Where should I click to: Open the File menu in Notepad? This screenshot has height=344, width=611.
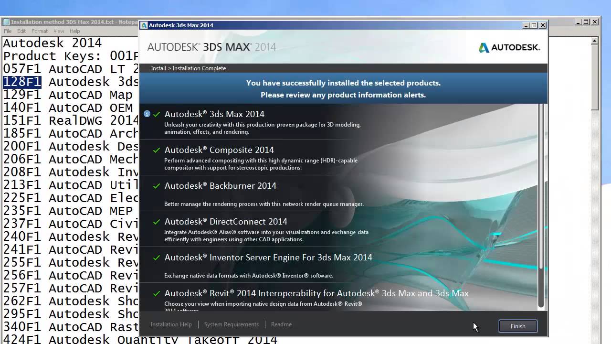pyautogui.click(x=8, y=31)
